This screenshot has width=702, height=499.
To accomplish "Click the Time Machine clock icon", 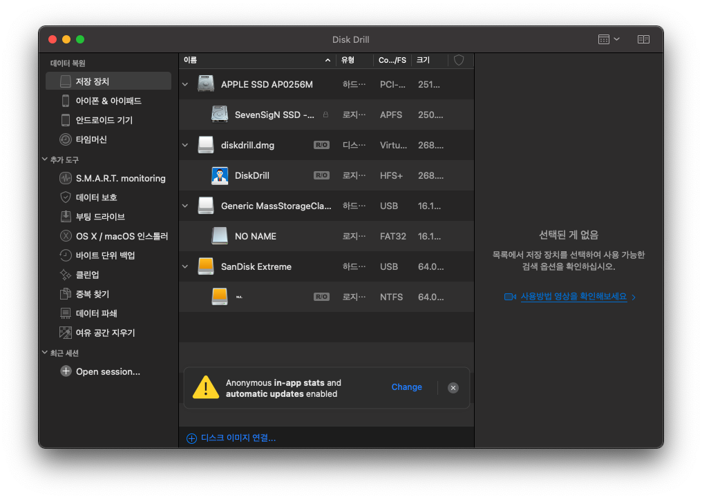I will tap(66, 139).
